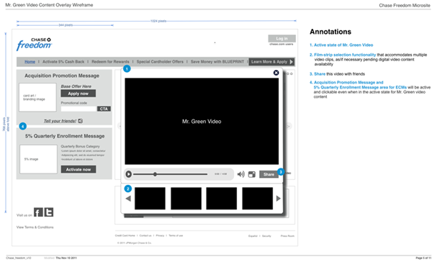Open the Twitter page icon

[x=49, y=212]
